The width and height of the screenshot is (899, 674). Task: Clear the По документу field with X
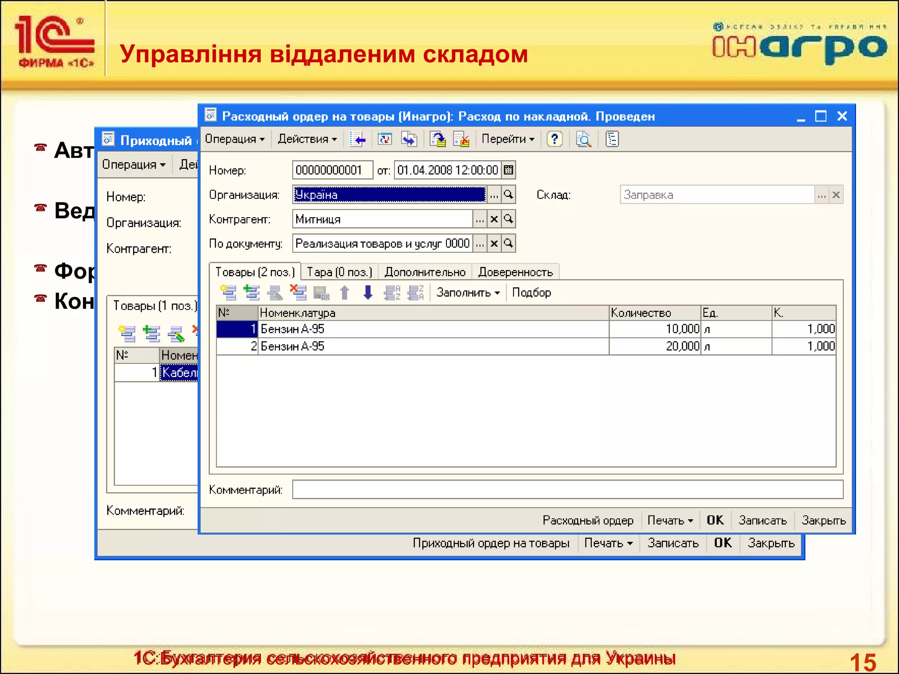pyautogui.click(x=494, y=244)
